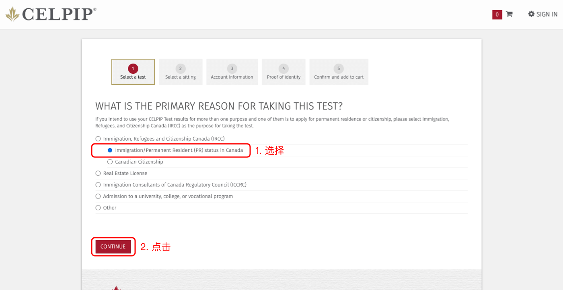
Task: Click the Sign In gear icon
Action: (x=531, y=14)
